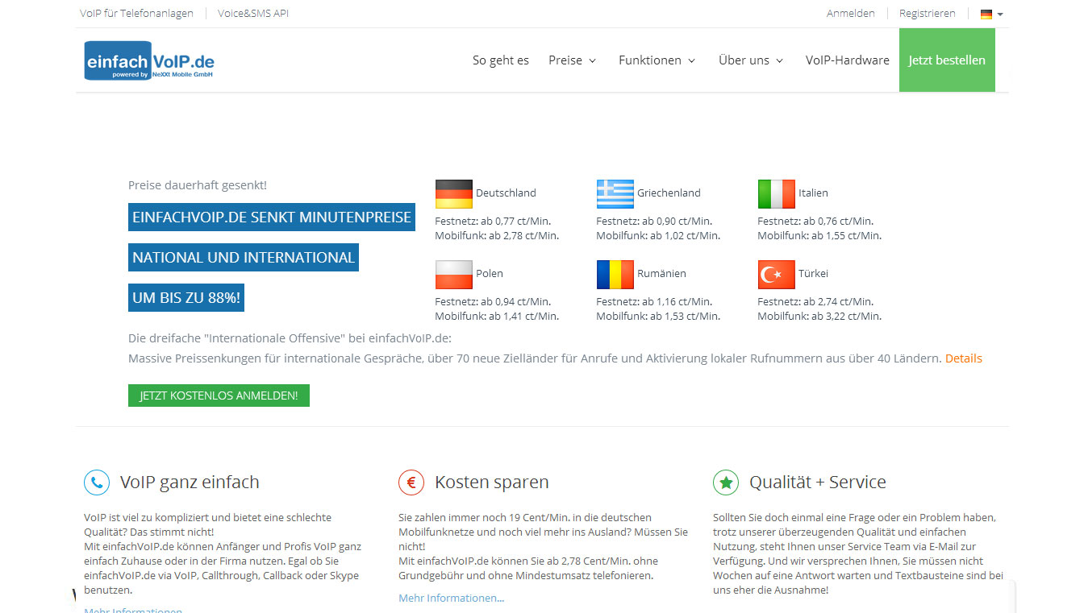Click the Germany flag icon in the price list
The height and width of the screenshot is (613, 1084).
(453, 194)
